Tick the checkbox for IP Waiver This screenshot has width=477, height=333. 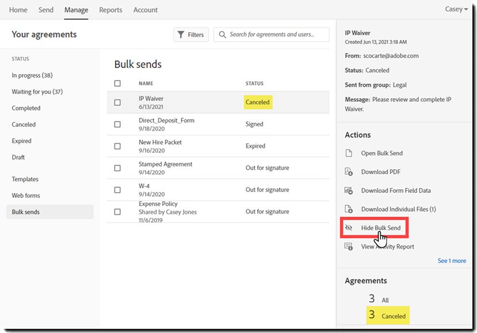117,102
